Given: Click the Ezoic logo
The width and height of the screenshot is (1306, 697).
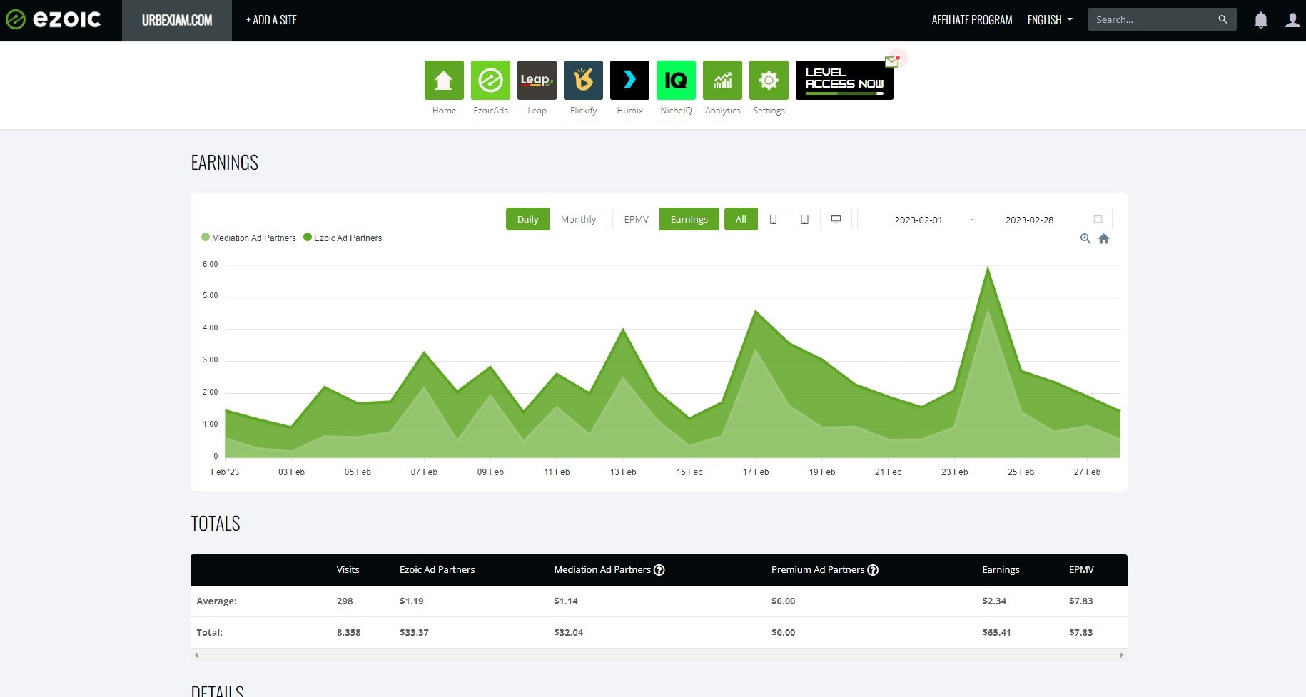Looking at the screenshot, I should point(54,19).
